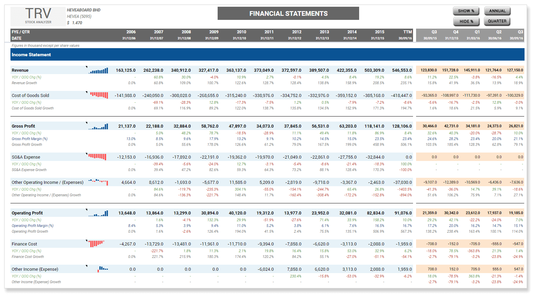Click the HEVEA (5095) ticker code

coord(79,16)
